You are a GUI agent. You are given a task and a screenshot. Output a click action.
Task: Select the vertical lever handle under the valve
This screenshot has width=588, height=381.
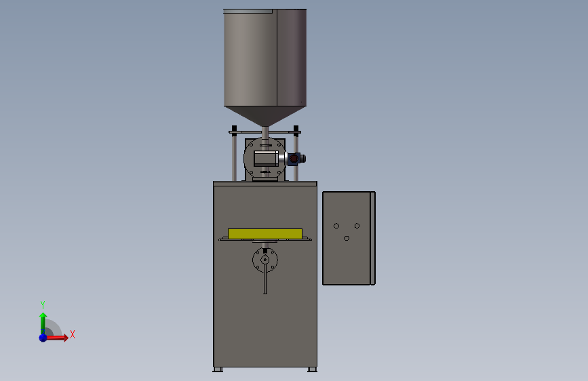pyautogui.click(x=265, y=279)
